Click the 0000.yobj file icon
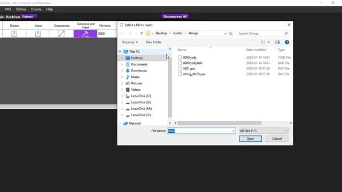 click(180, 57)
